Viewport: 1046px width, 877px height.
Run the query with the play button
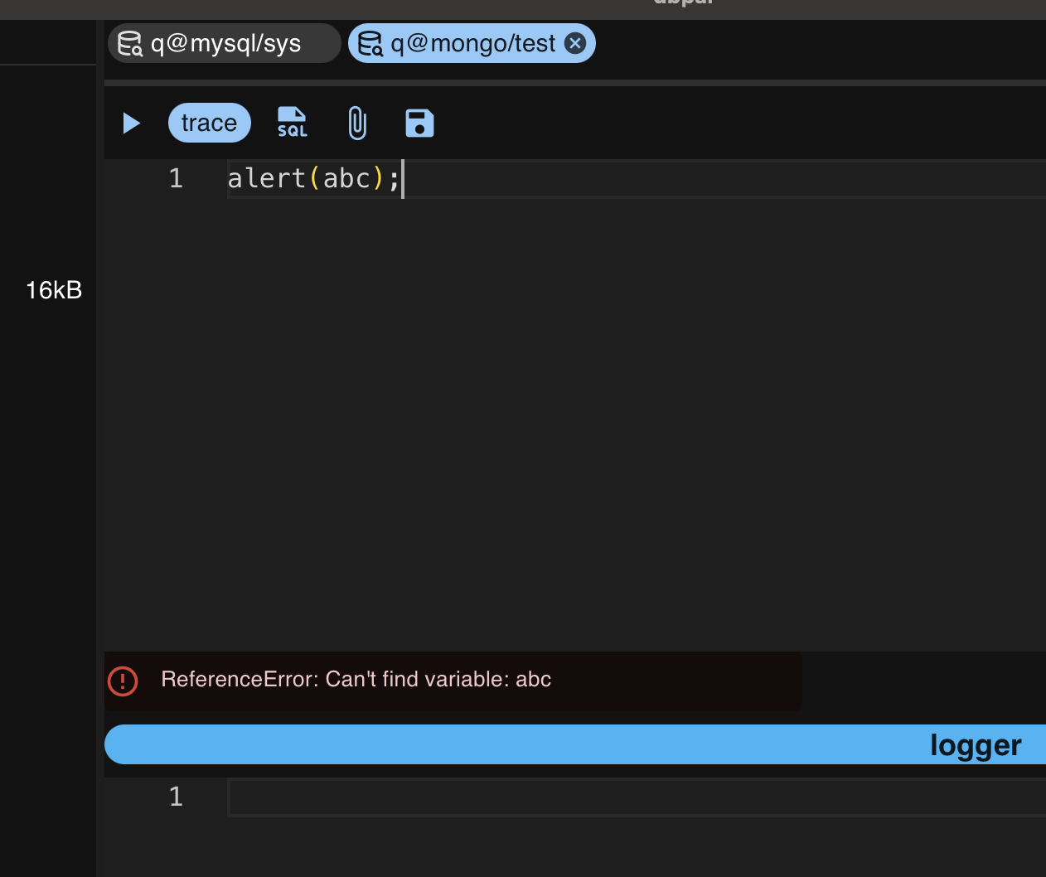[x=131, y=124]
